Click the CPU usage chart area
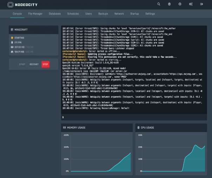Viewport: 212px width, 178px height. pyautogui.click(x=171, y=153)
